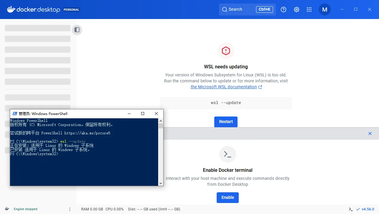The image size is (379, 214).
Task: Open the Docker Desktop whale home icon
Action: point(10,9)
